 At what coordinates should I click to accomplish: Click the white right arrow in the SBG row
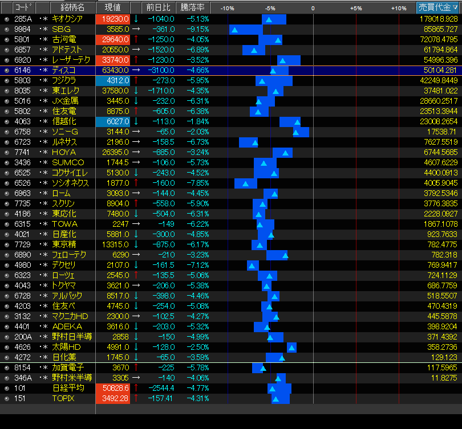pos(136,29)
